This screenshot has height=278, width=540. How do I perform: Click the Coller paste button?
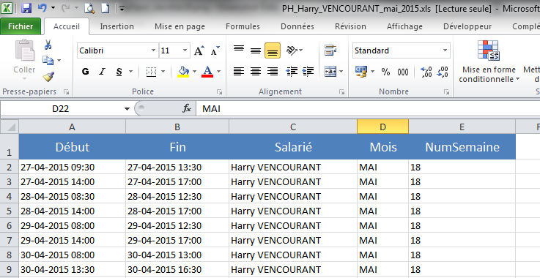tap(24, 60)
